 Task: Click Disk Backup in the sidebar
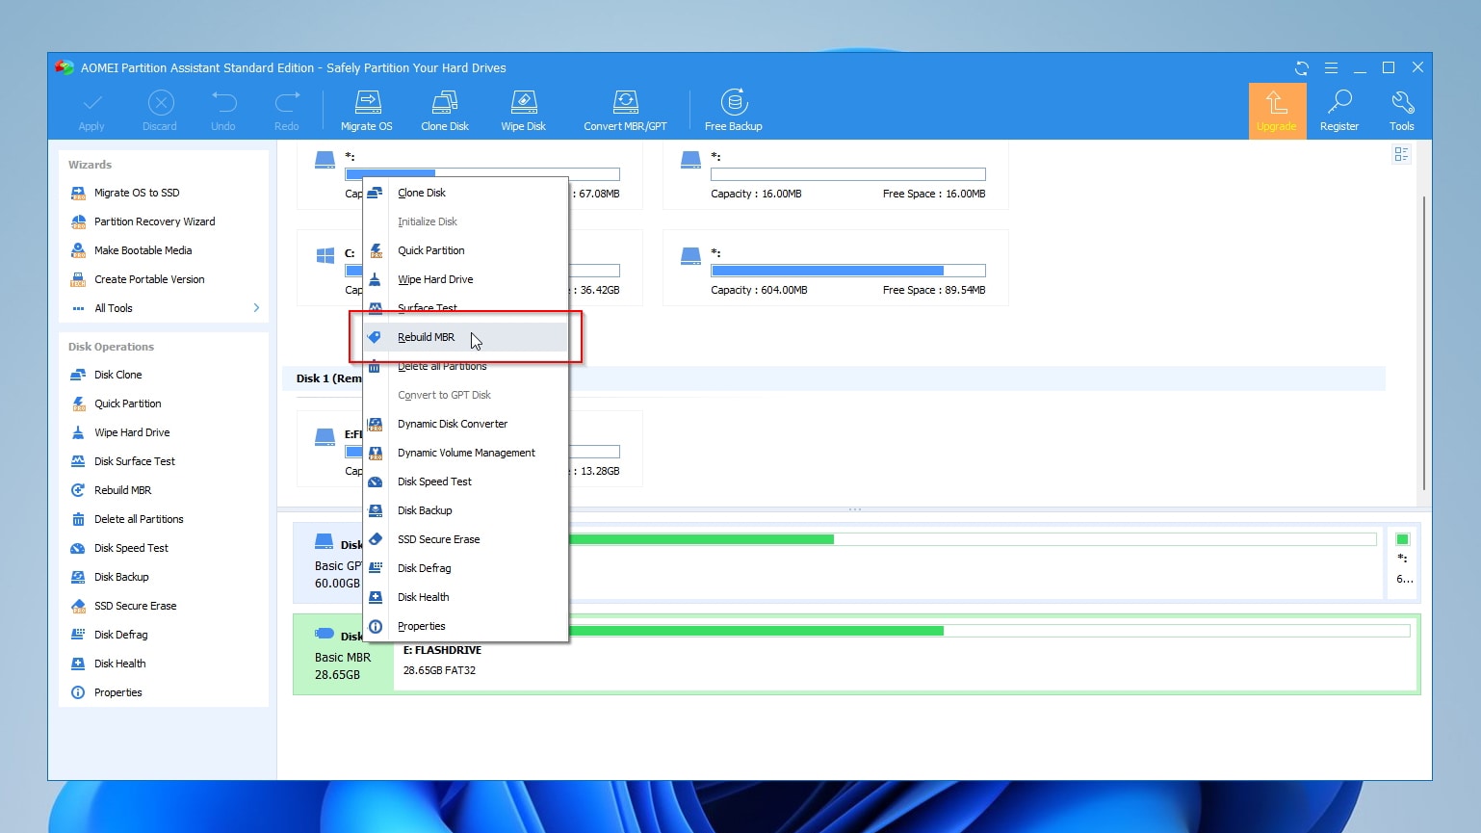[121, 577]
